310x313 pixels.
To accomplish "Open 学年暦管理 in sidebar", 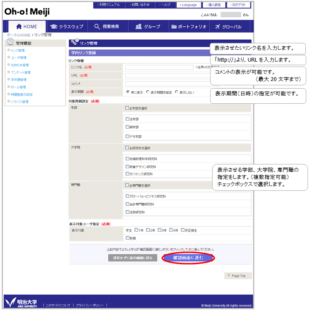I will pyautogui.click(x=19, y=80).
